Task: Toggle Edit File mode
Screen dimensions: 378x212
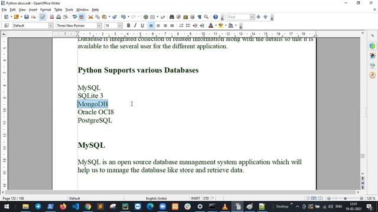Action: (43, 17)
